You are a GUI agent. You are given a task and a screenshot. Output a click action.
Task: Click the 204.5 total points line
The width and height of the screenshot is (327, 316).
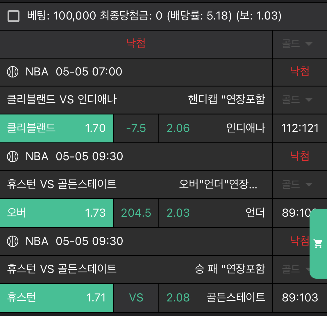point(136,213)
